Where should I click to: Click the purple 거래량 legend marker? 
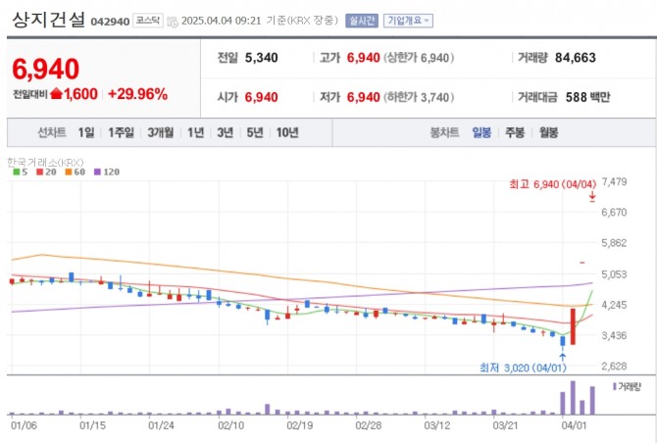coord(614,386)
